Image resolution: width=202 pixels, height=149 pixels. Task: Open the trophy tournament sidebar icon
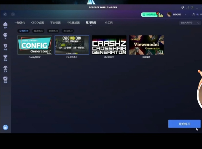point(5,58)
